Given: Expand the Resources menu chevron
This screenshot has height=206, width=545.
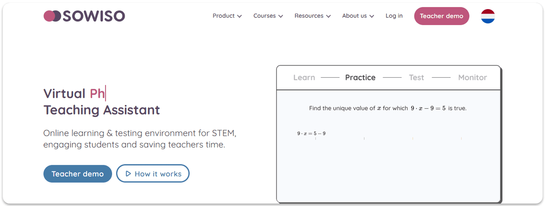Looking at the screenshot, I should 328,16.
